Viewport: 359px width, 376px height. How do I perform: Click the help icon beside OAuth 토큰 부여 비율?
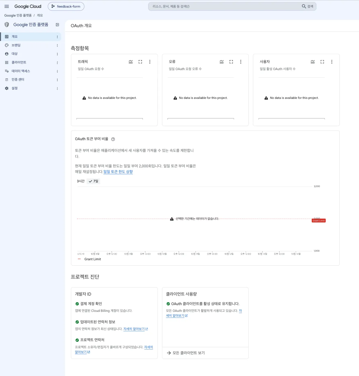point(113,139)
